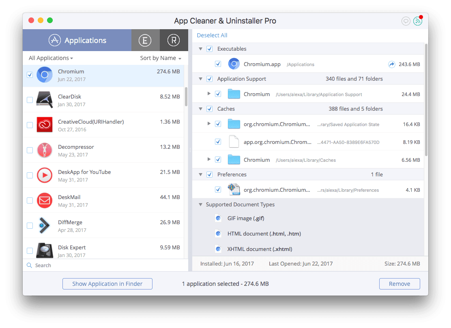Click the Preferences plist file icon
Screen dimensions: 451x328
coord(234,190)
